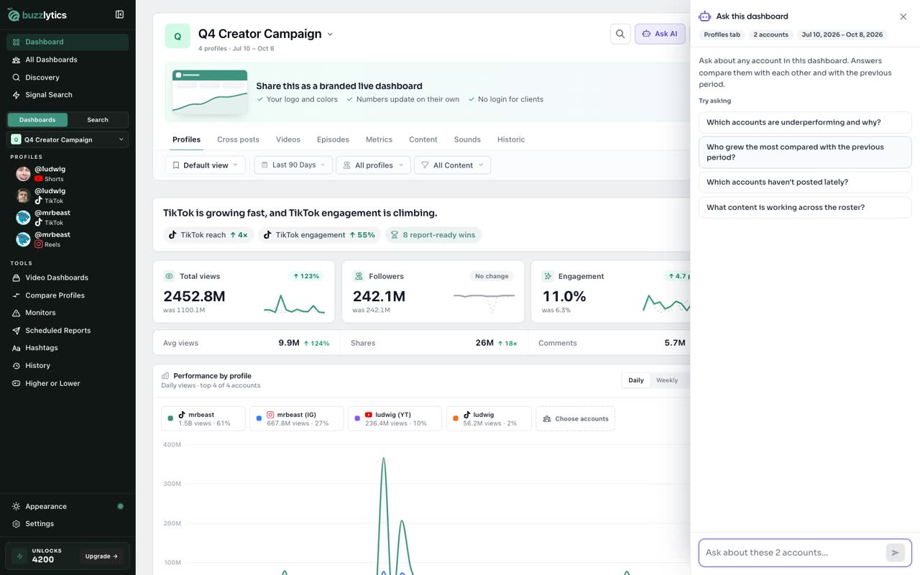The width and height of the screenshot is (920, 575).
Task: Set the performance chart to Daily
Action: (x=636, y=380)
